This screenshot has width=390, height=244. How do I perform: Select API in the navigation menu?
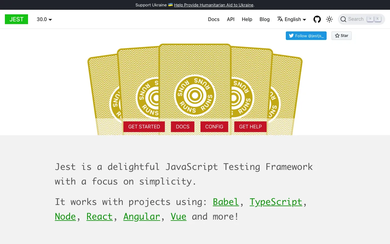pos(231,19)
